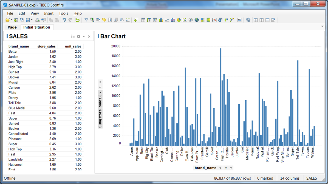Open a Map Chart visualization
The width and height of the screenshot is (328, 184).
[197, 20]
